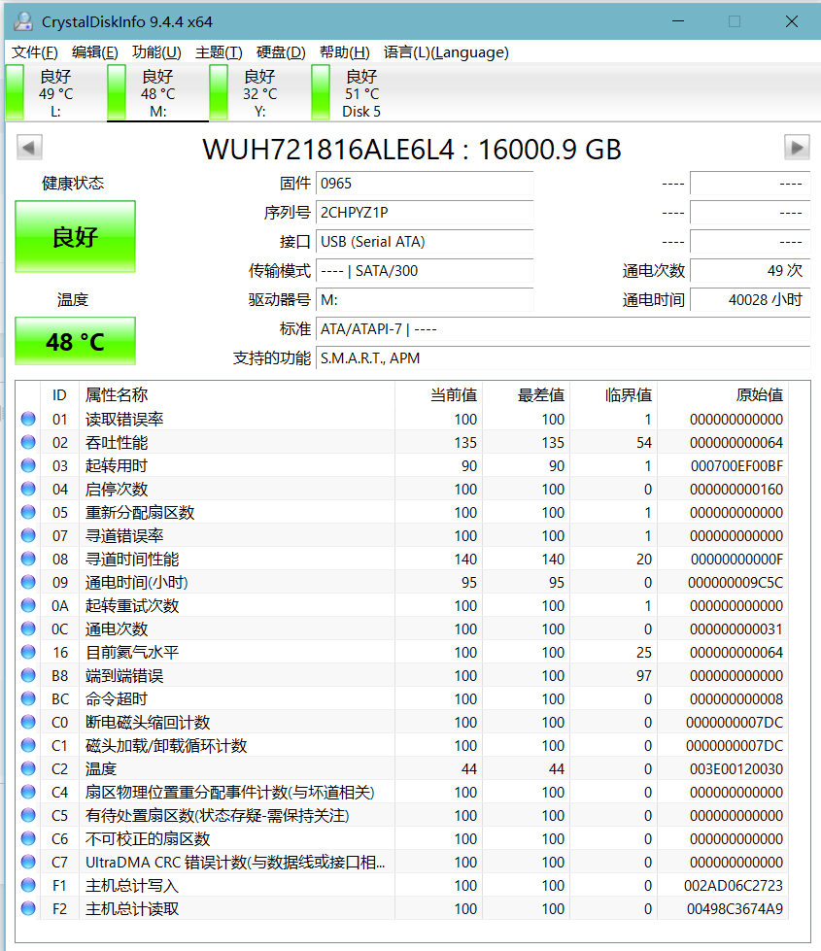The height and width of the screenshot is (951, 821).
Task: Select the L: drive tab showing 49°C
Action: [x=53, y=91]
